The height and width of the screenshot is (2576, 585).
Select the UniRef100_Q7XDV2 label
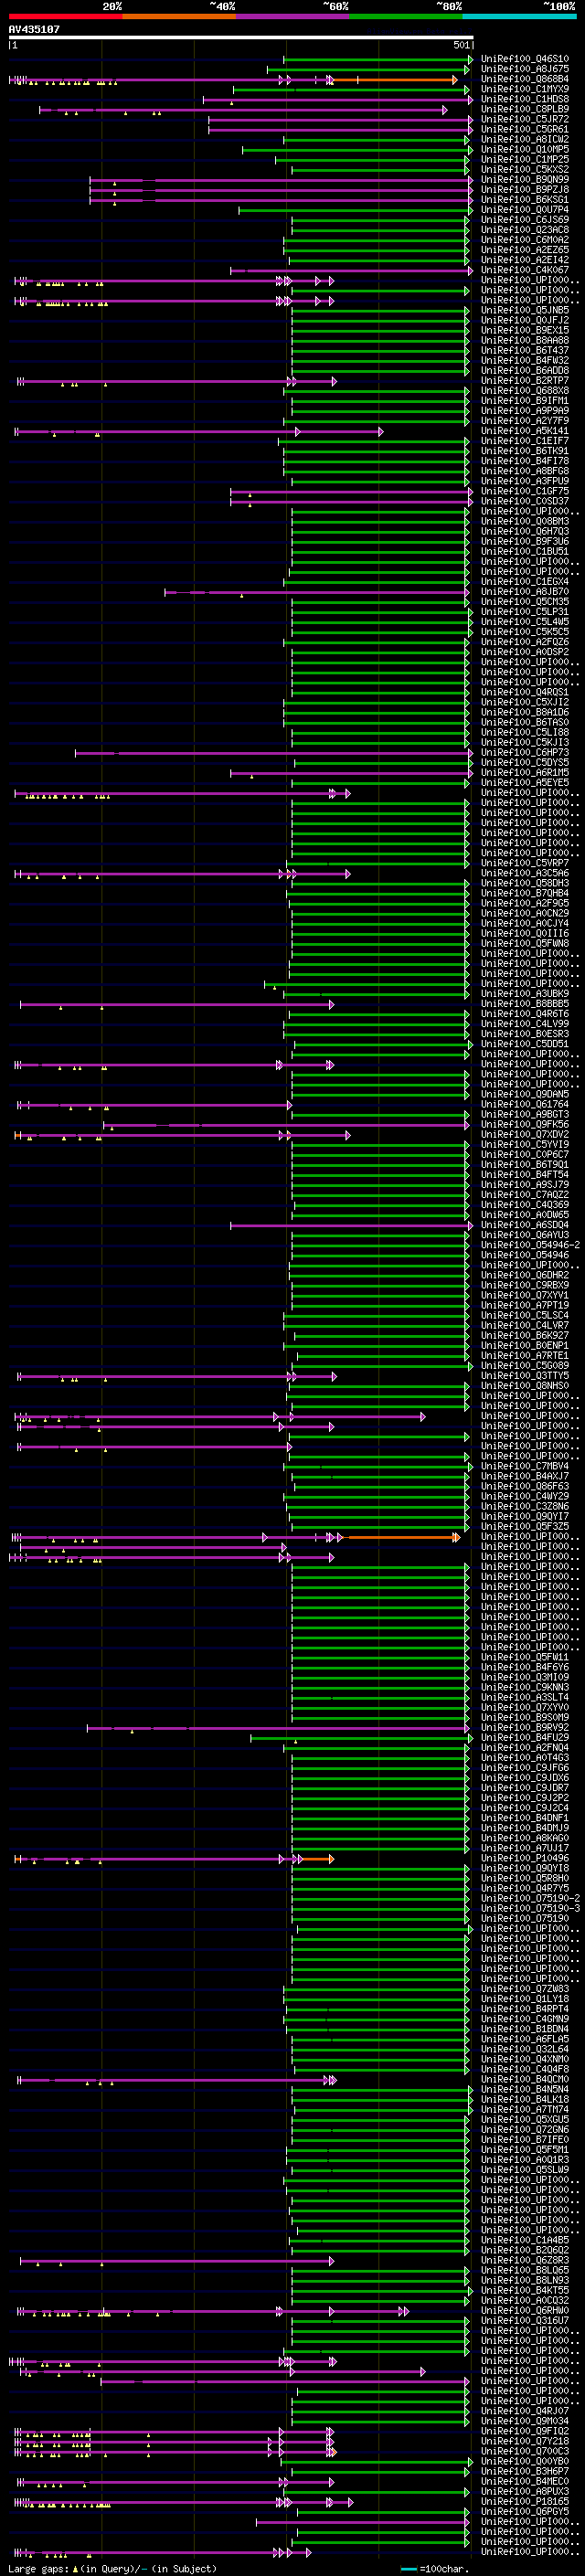pos(525,1134)
